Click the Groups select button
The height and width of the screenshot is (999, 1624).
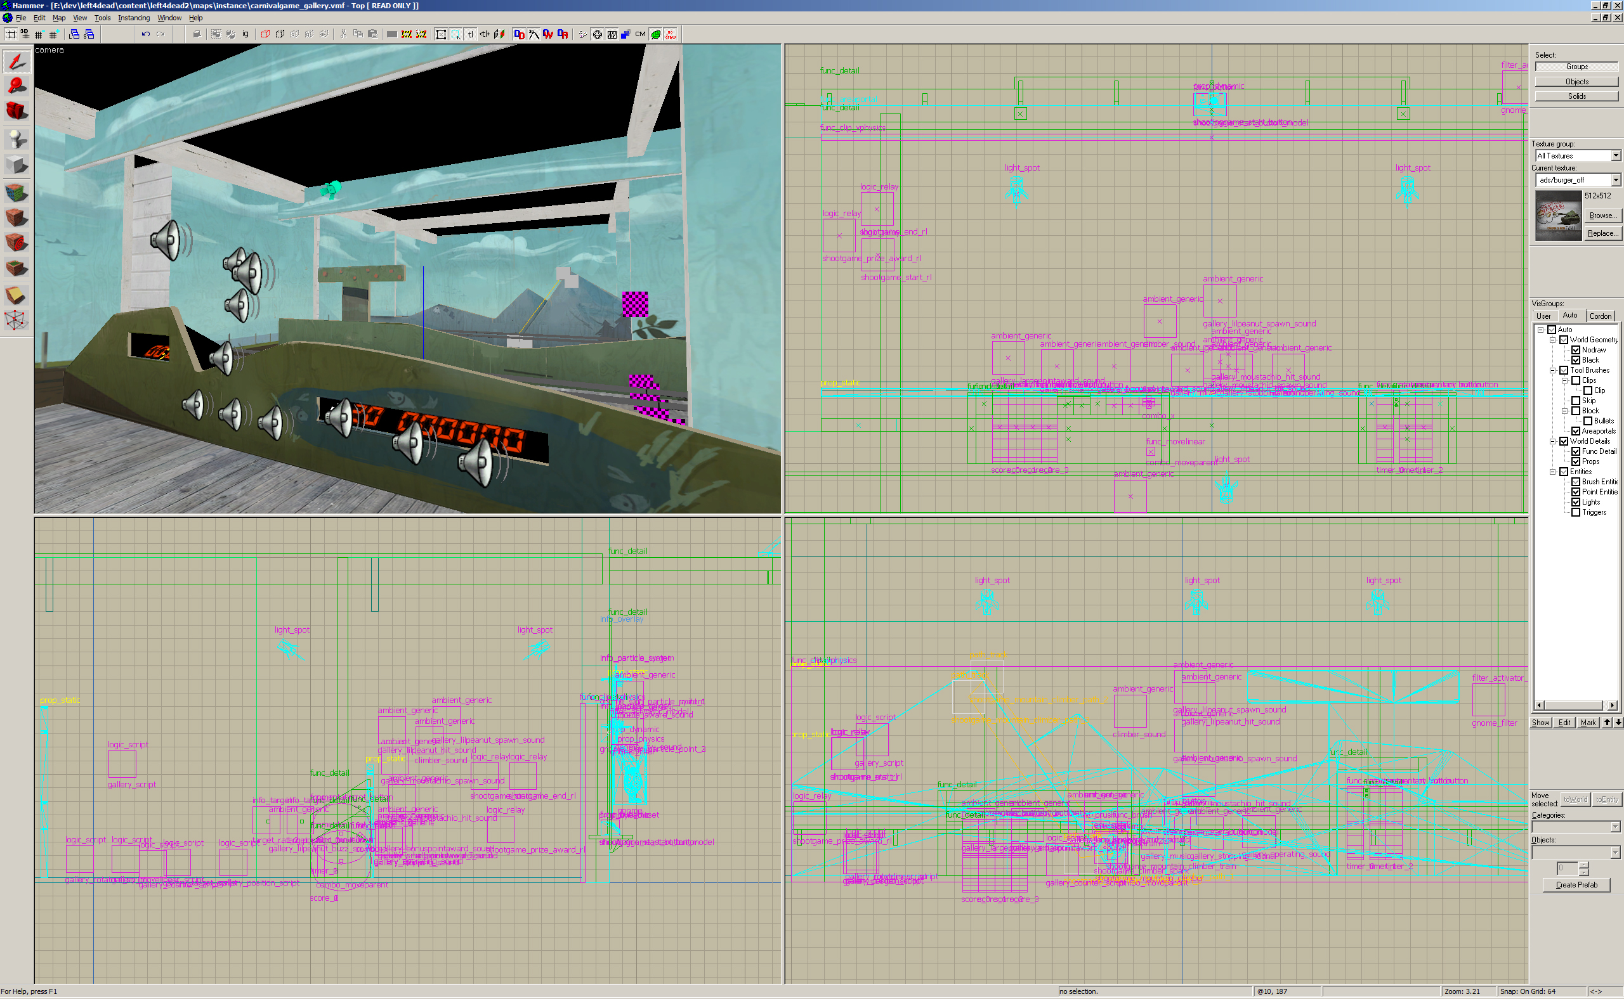(1576, 67)
